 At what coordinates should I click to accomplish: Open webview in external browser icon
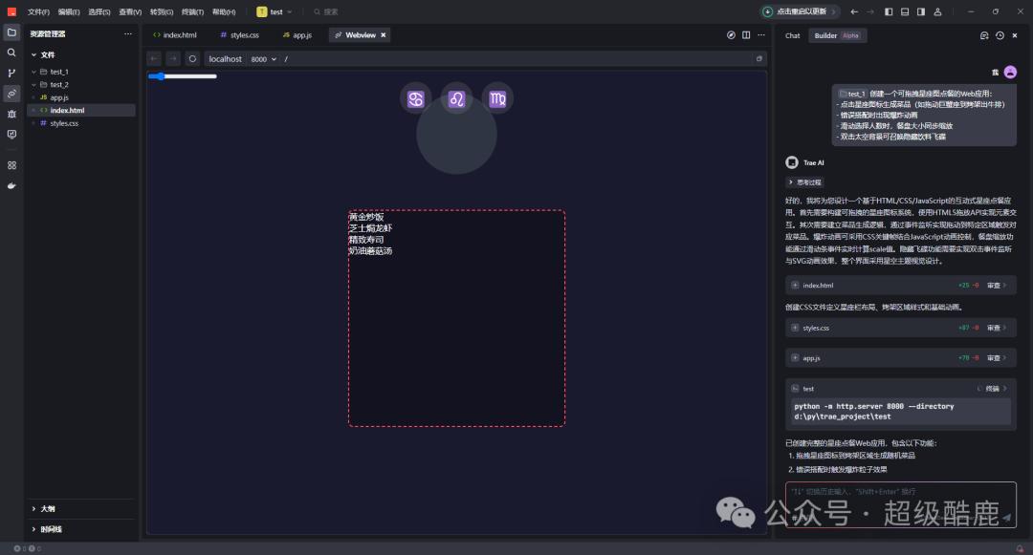coord(760,58)
